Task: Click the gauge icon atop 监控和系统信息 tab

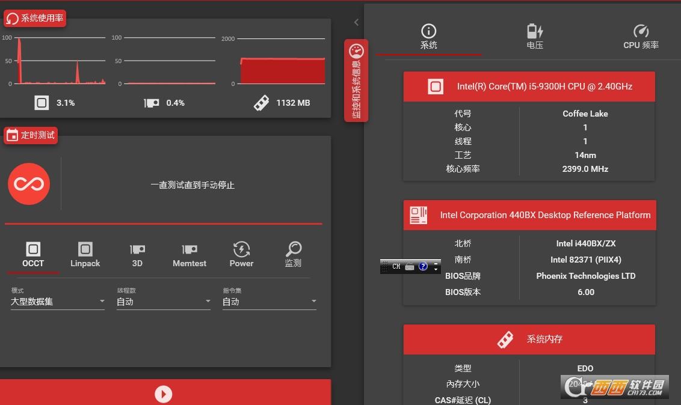Action: point(356,51)
